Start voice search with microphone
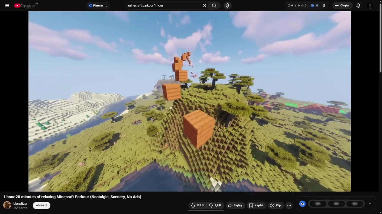This screenshot has width=382, height=214. (227, 6)
